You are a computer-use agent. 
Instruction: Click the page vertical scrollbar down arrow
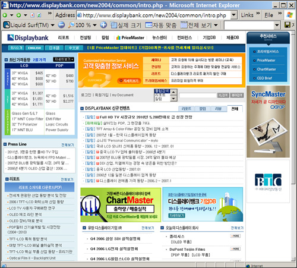pos(293,259)
